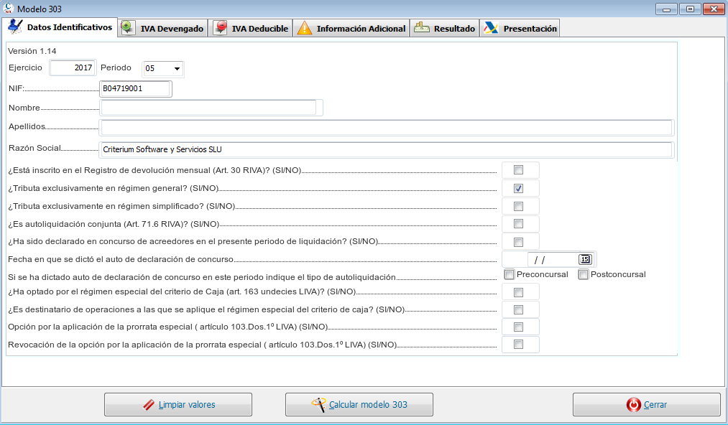Maximize the Modelo 303 window
728x425 pixels.
(x=691, y=9)
